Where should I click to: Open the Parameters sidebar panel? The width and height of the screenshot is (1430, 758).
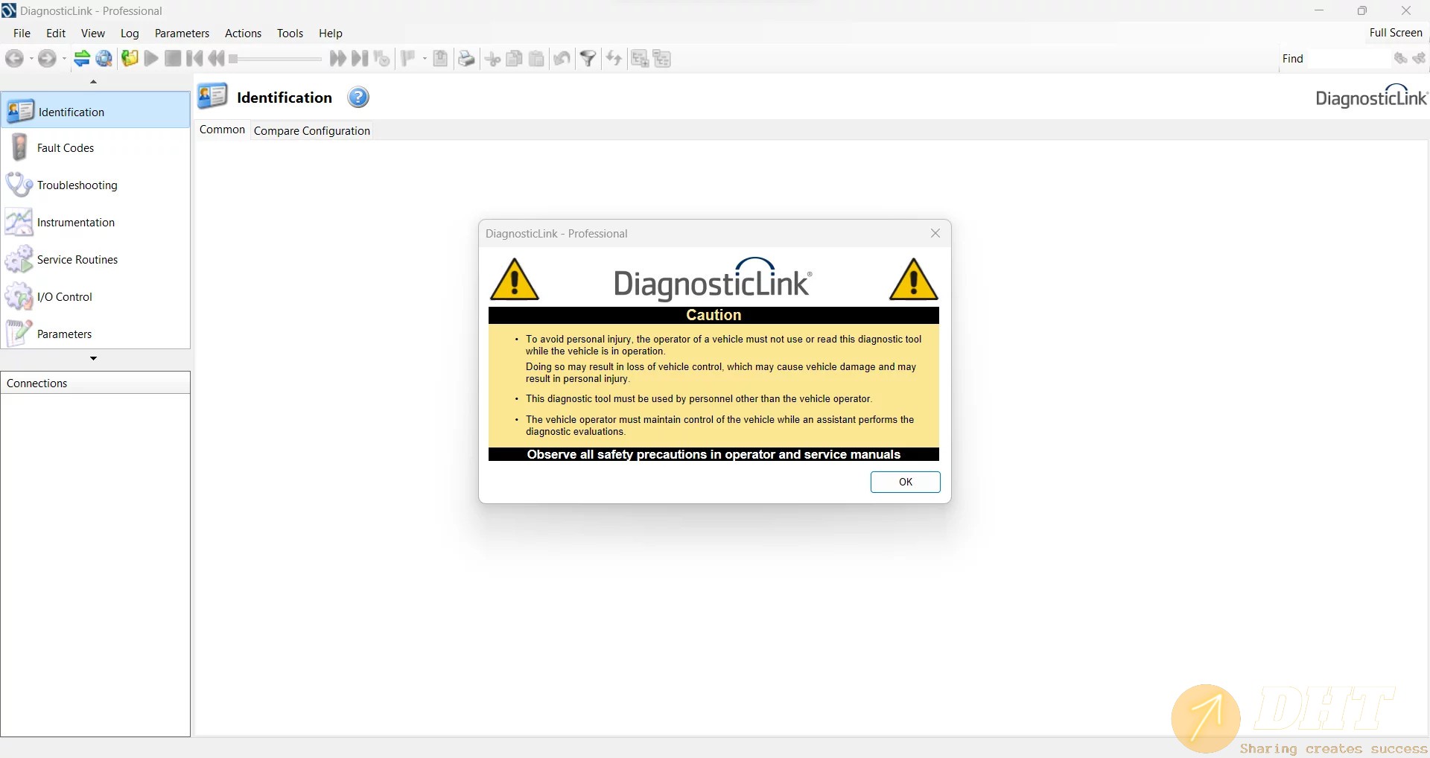coord(64,334)
